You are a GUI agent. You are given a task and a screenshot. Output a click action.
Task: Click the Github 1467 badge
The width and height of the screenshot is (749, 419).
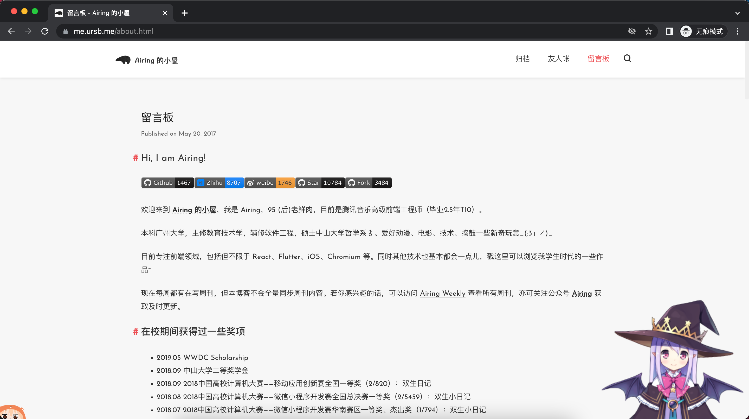(x=167, y=183)
